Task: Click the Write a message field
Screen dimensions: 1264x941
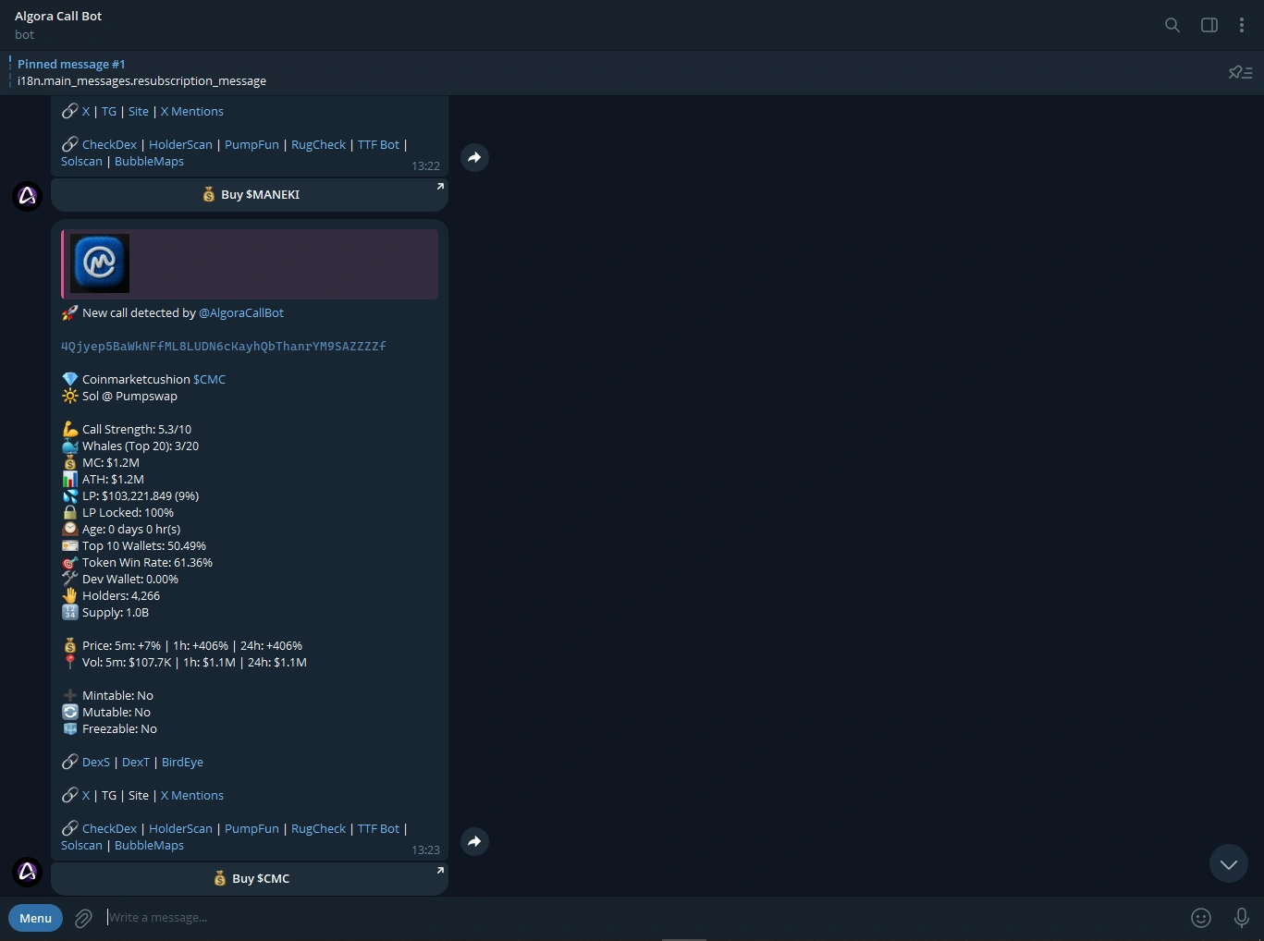Action: tap(370, 917)
